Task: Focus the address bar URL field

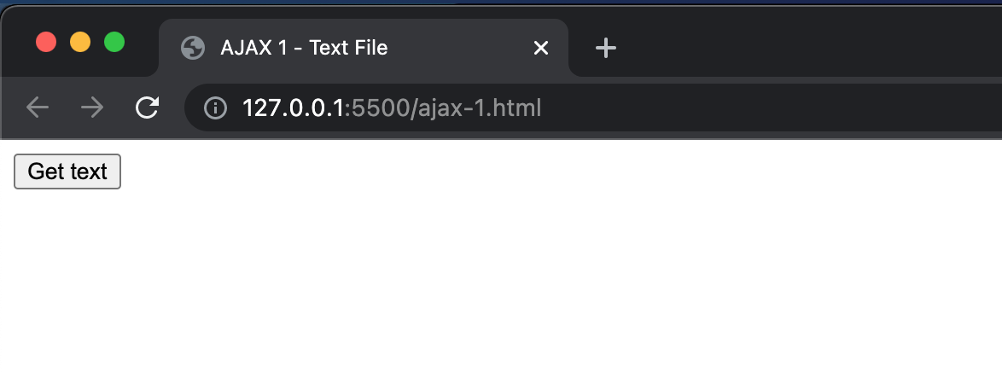Action: click(593, 108)
